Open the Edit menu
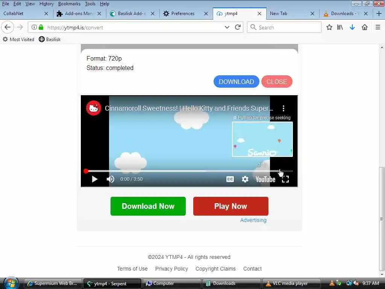 tap(17, 4)
